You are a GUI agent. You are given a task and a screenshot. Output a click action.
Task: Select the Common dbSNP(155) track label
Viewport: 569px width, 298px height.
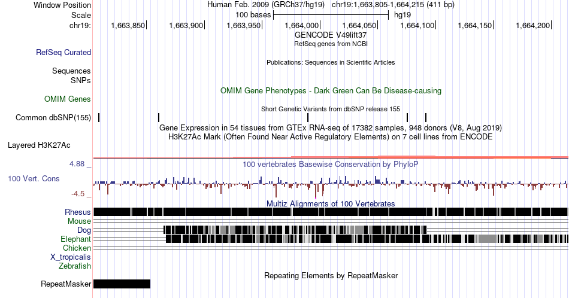[x=53, y=117]
